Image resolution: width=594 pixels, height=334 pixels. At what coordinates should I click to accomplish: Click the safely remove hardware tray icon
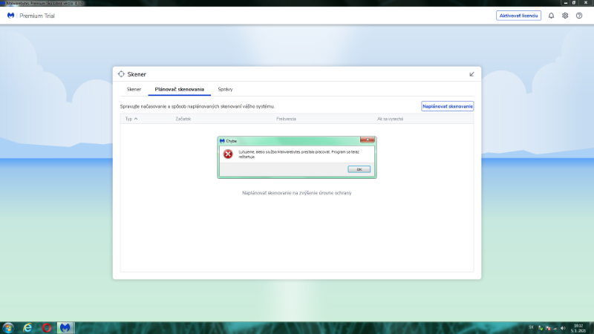[541, 328]
